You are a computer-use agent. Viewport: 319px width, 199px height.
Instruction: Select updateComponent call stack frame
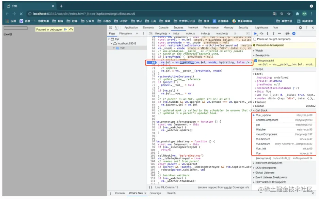pyautogui.click(x=284, y=120)
